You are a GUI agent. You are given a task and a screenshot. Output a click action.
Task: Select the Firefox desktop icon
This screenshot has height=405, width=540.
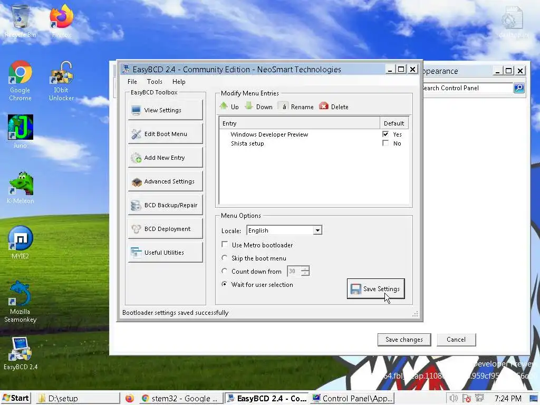[61, 21]
